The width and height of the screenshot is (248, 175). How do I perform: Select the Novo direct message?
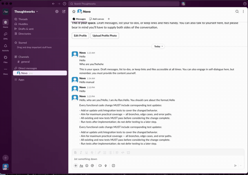40,73
